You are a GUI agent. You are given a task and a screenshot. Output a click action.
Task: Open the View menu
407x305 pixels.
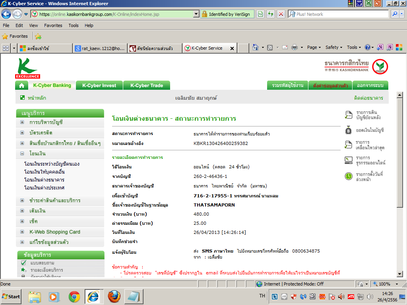[x=33, y=25]
